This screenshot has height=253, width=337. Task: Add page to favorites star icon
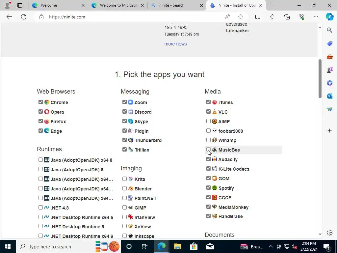[241, 17]
